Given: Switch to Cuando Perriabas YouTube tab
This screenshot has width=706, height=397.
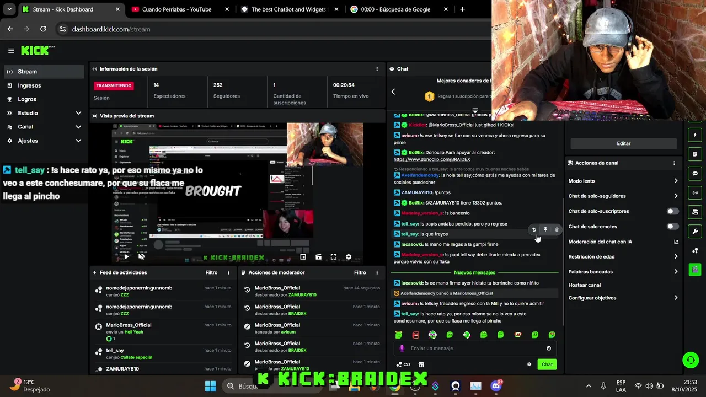Looking at the screenshot, I should tap(180, 9).
